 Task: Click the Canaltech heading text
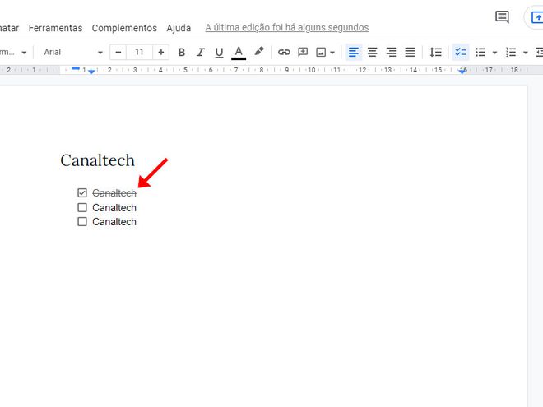(97, 160)
